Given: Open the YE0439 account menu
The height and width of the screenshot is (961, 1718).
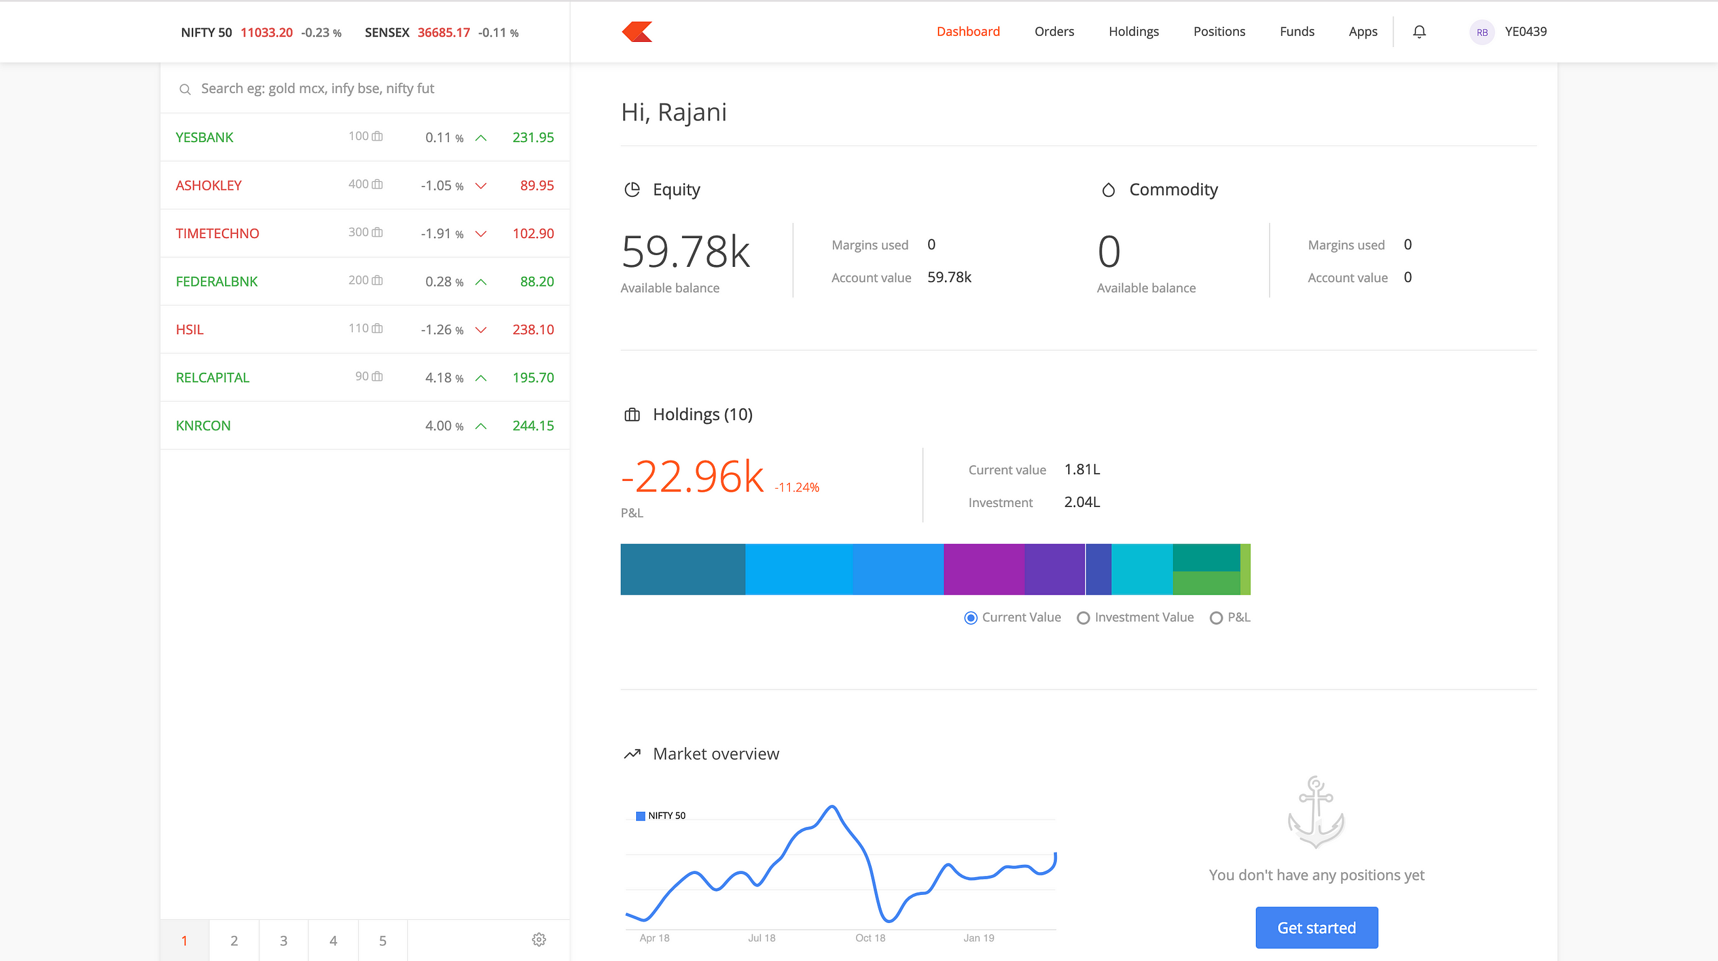Looking at the screenshot, I should point(1526,31).
